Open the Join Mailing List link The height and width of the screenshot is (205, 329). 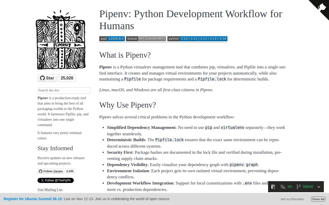coord(50,190)
